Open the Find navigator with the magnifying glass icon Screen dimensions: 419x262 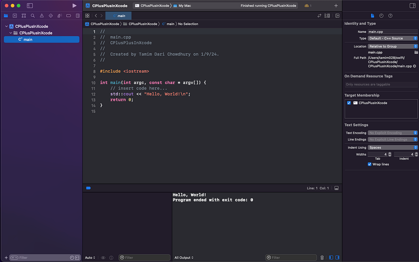(33, 15)
